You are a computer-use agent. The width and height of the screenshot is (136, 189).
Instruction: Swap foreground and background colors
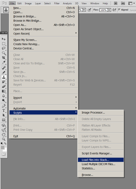(5, 144)
